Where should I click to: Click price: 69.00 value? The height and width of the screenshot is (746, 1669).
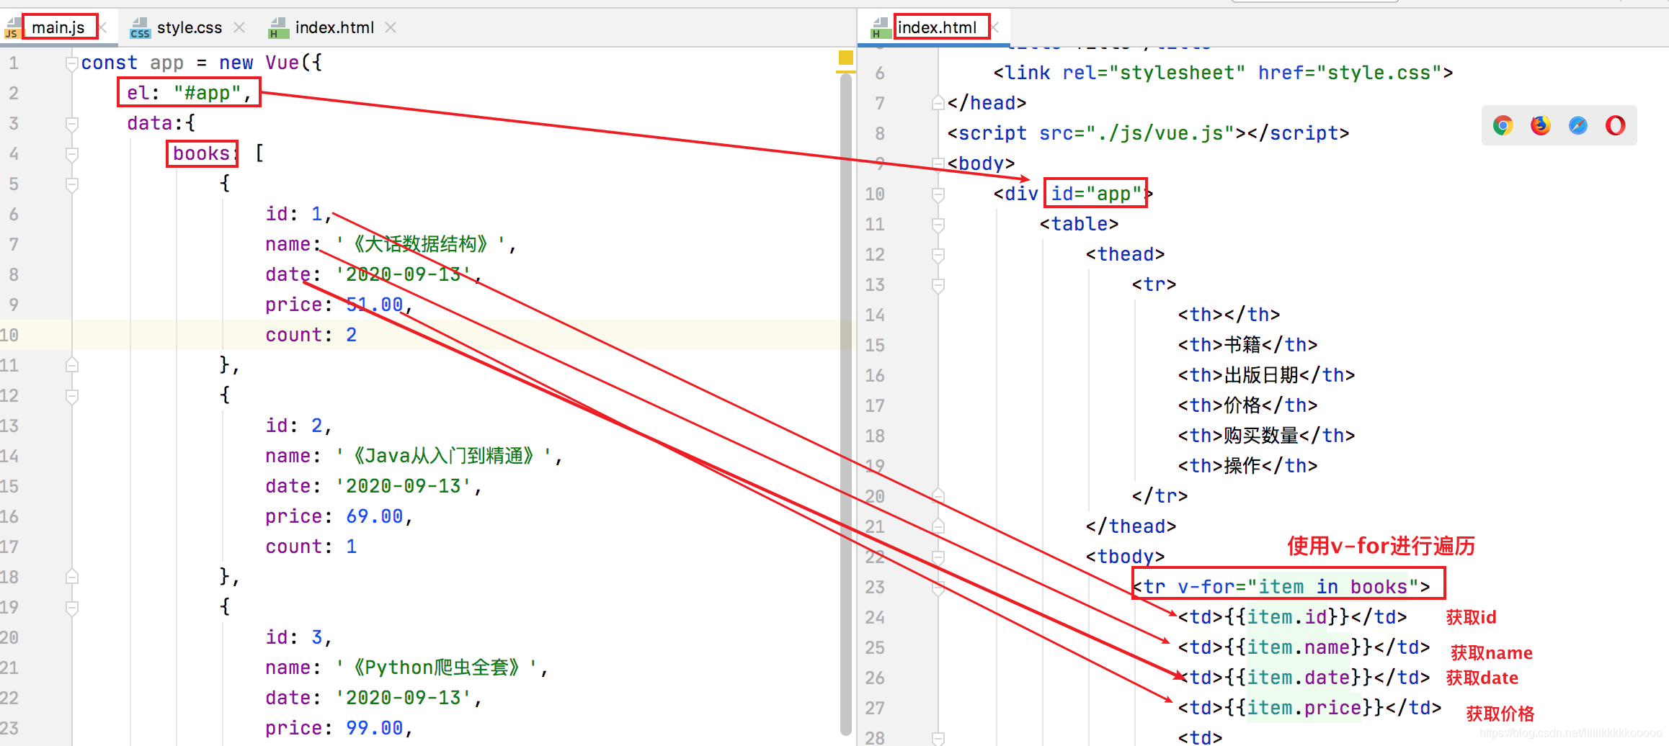tap(375, 516)
